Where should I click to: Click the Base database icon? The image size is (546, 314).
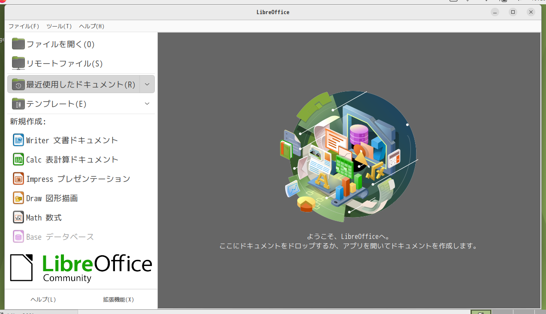18,236
